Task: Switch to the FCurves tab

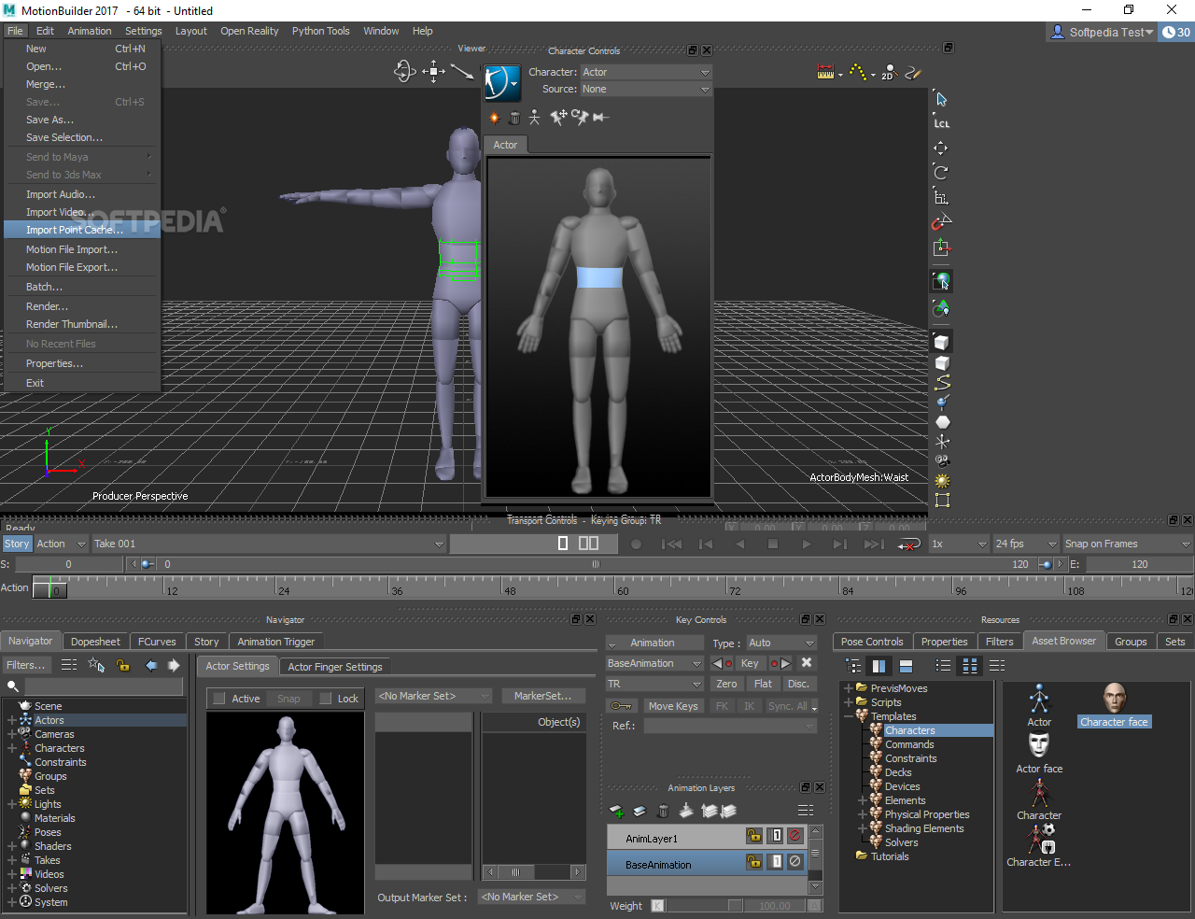Action: (x=157, y=642)
